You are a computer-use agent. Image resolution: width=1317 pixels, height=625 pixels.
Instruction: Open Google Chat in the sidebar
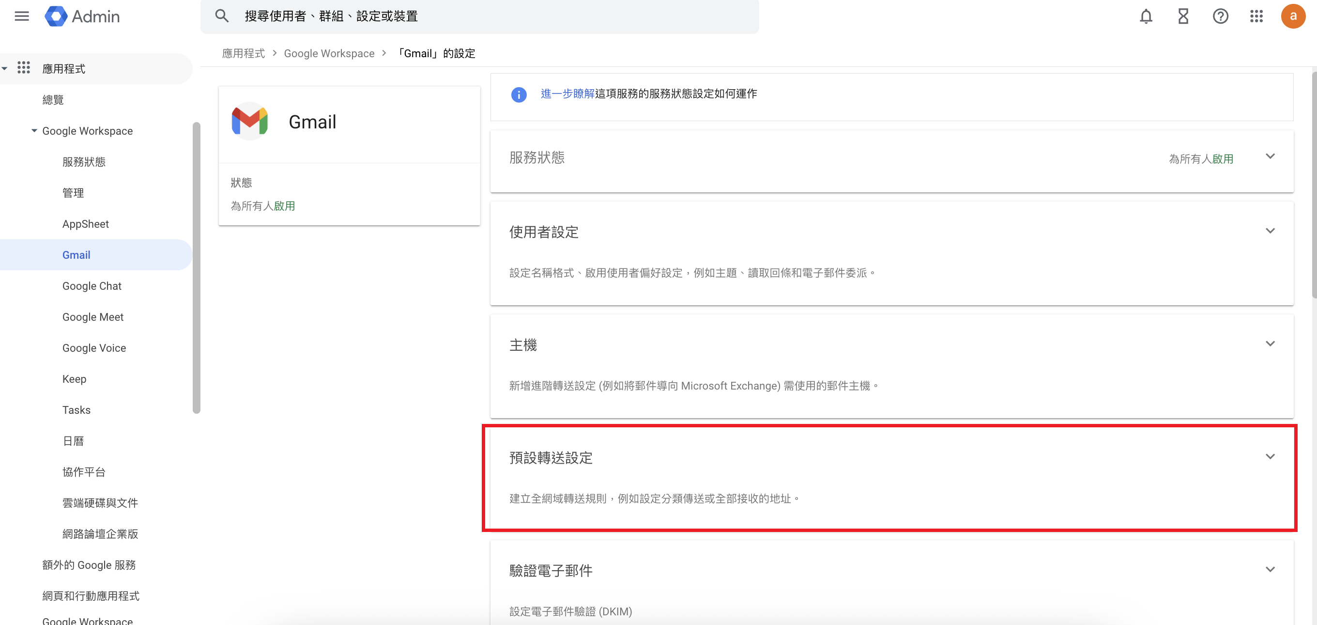[x=92, y=286]
